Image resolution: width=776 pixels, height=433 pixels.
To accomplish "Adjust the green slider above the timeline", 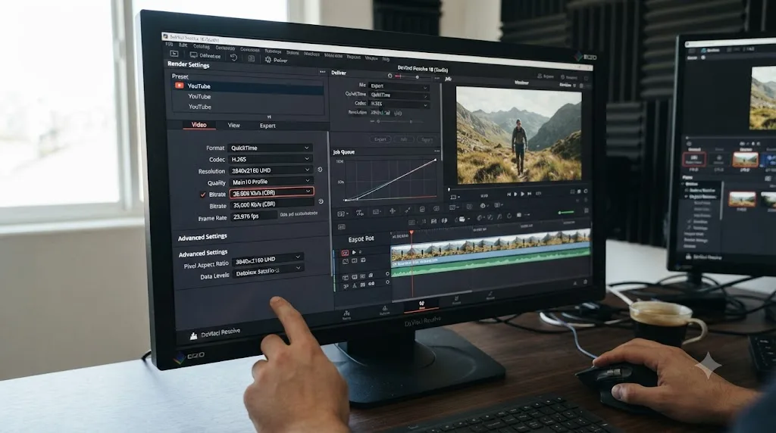I will 565,212.
